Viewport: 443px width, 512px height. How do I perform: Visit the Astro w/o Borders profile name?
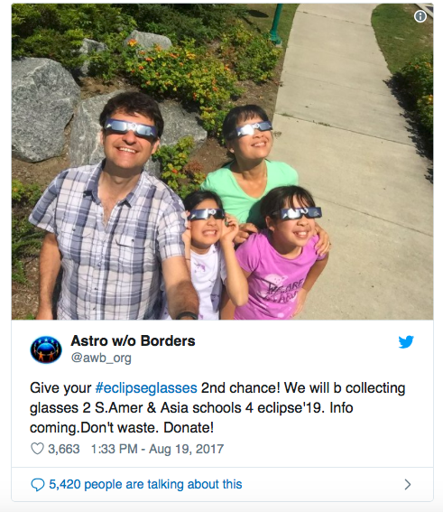point(133,341)
